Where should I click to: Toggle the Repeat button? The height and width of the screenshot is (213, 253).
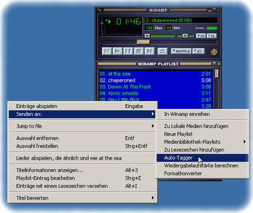pyautogui.click(x=198, y=51)
